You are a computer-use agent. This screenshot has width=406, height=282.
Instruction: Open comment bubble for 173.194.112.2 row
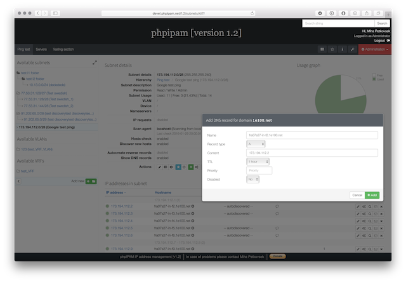coord(277,206)
